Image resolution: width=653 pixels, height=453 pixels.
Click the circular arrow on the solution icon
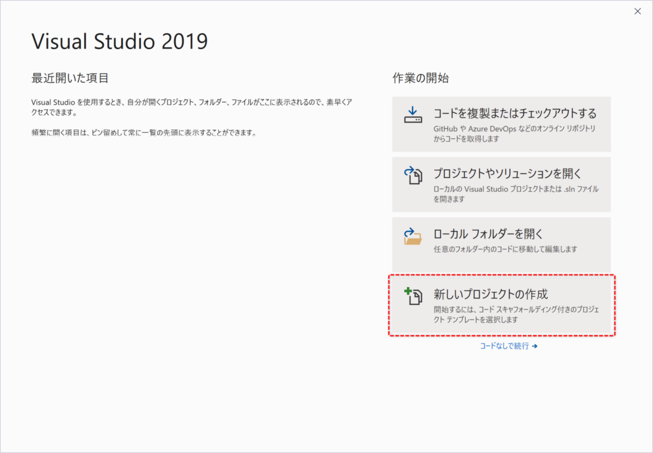408,170
